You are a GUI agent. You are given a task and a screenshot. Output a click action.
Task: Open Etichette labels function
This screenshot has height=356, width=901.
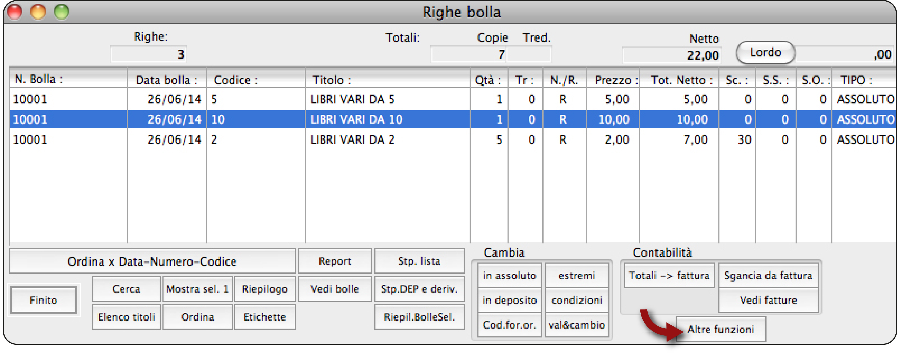[265, 317]
